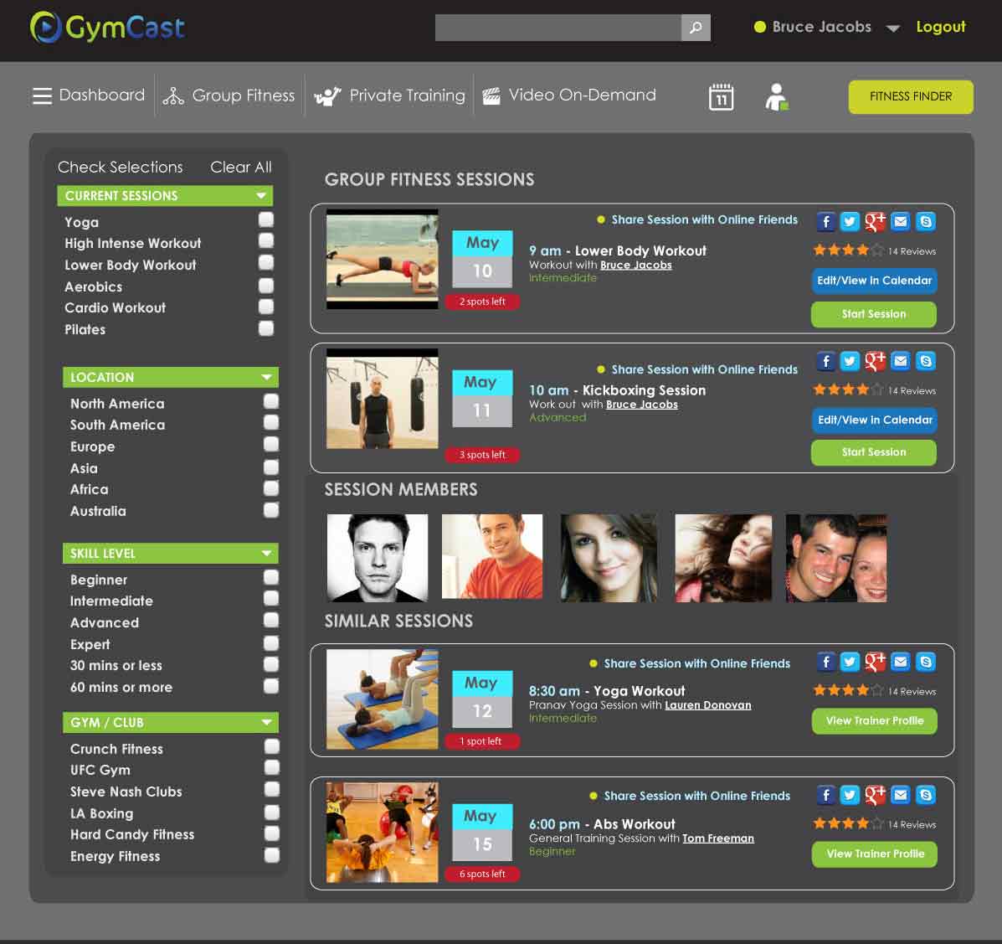Check the 30 mins or less filter
1002x944 pixels.
(x=271, y=664)
